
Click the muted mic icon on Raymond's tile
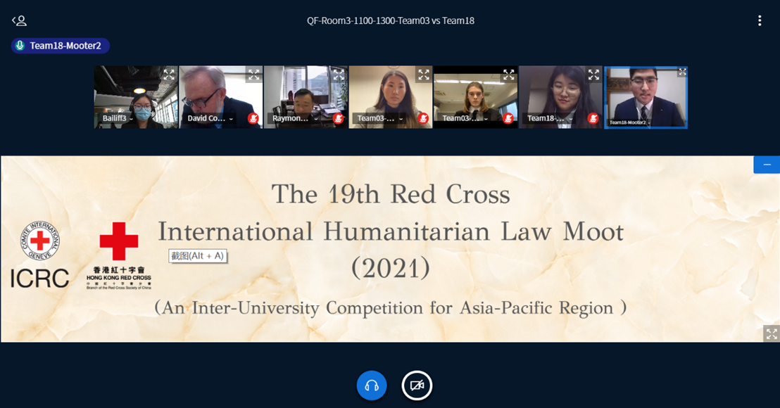pos(338,118)
